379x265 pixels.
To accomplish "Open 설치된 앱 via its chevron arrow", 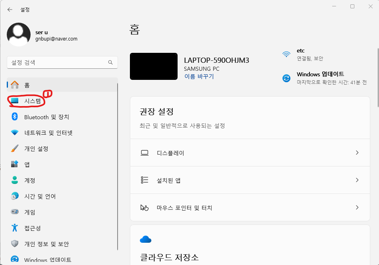I will click(x=357, y=180).
